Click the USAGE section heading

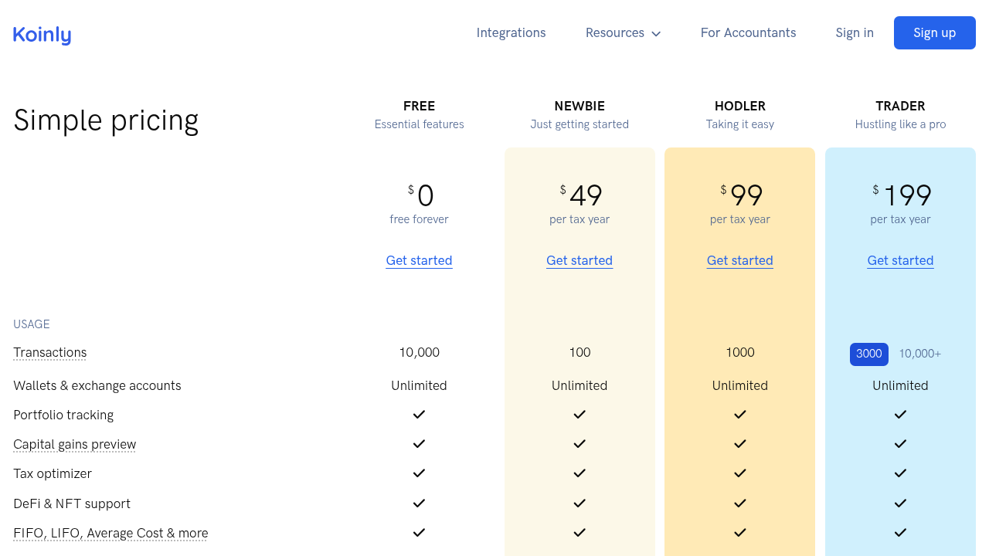point(32,324)
